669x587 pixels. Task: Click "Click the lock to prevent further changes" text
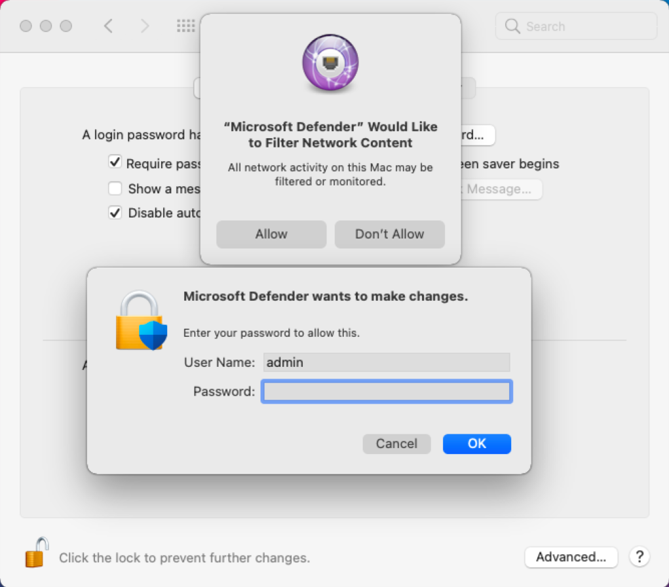pyautogui.click(x=184, y=558)
